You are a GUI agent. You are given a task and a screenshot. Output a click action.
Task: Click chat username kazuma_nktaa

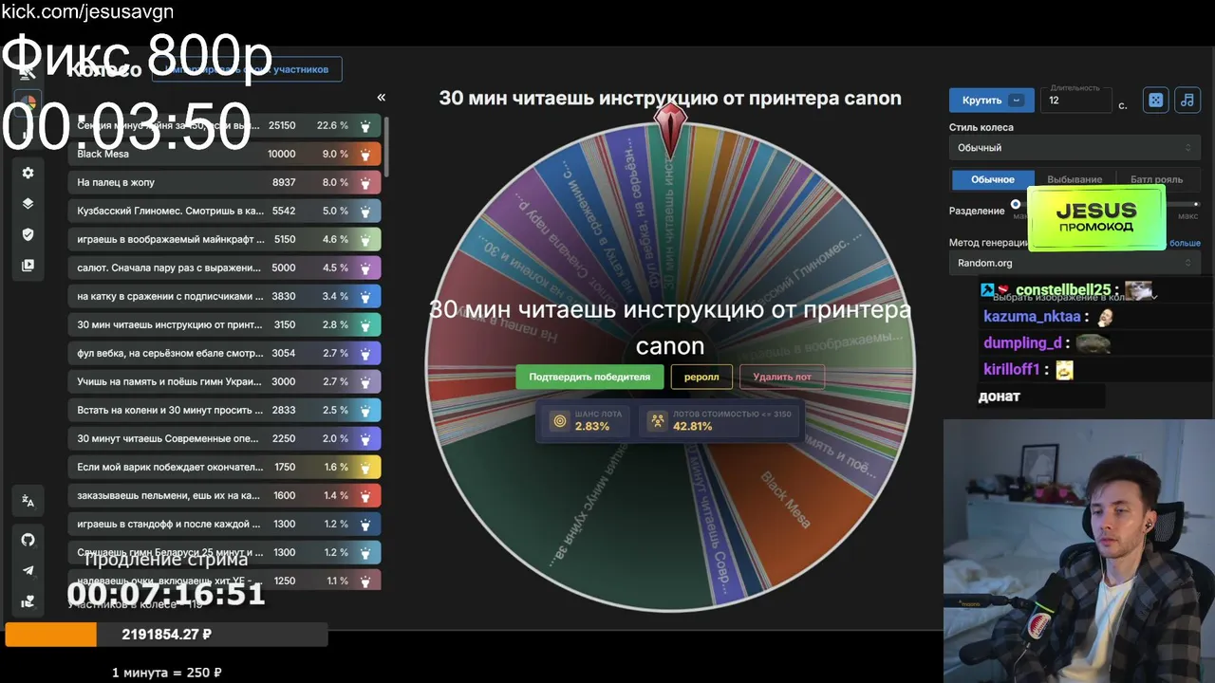(1032, 317)
